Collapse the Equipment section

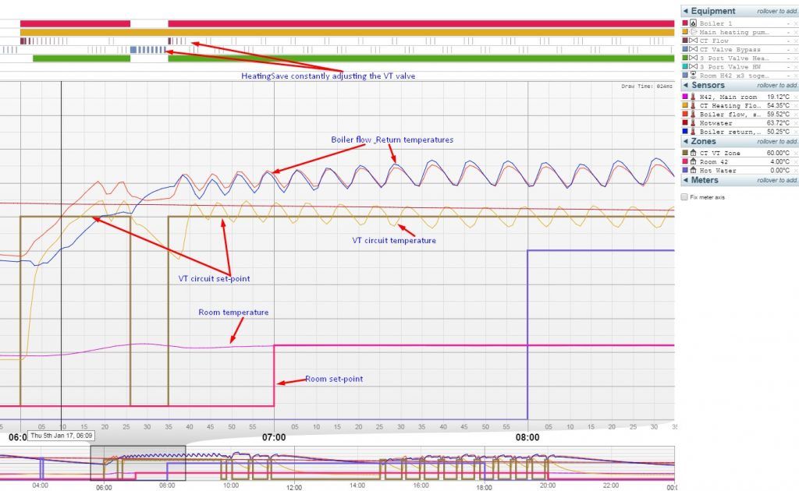pyautogui.click(x=687, y=10)
